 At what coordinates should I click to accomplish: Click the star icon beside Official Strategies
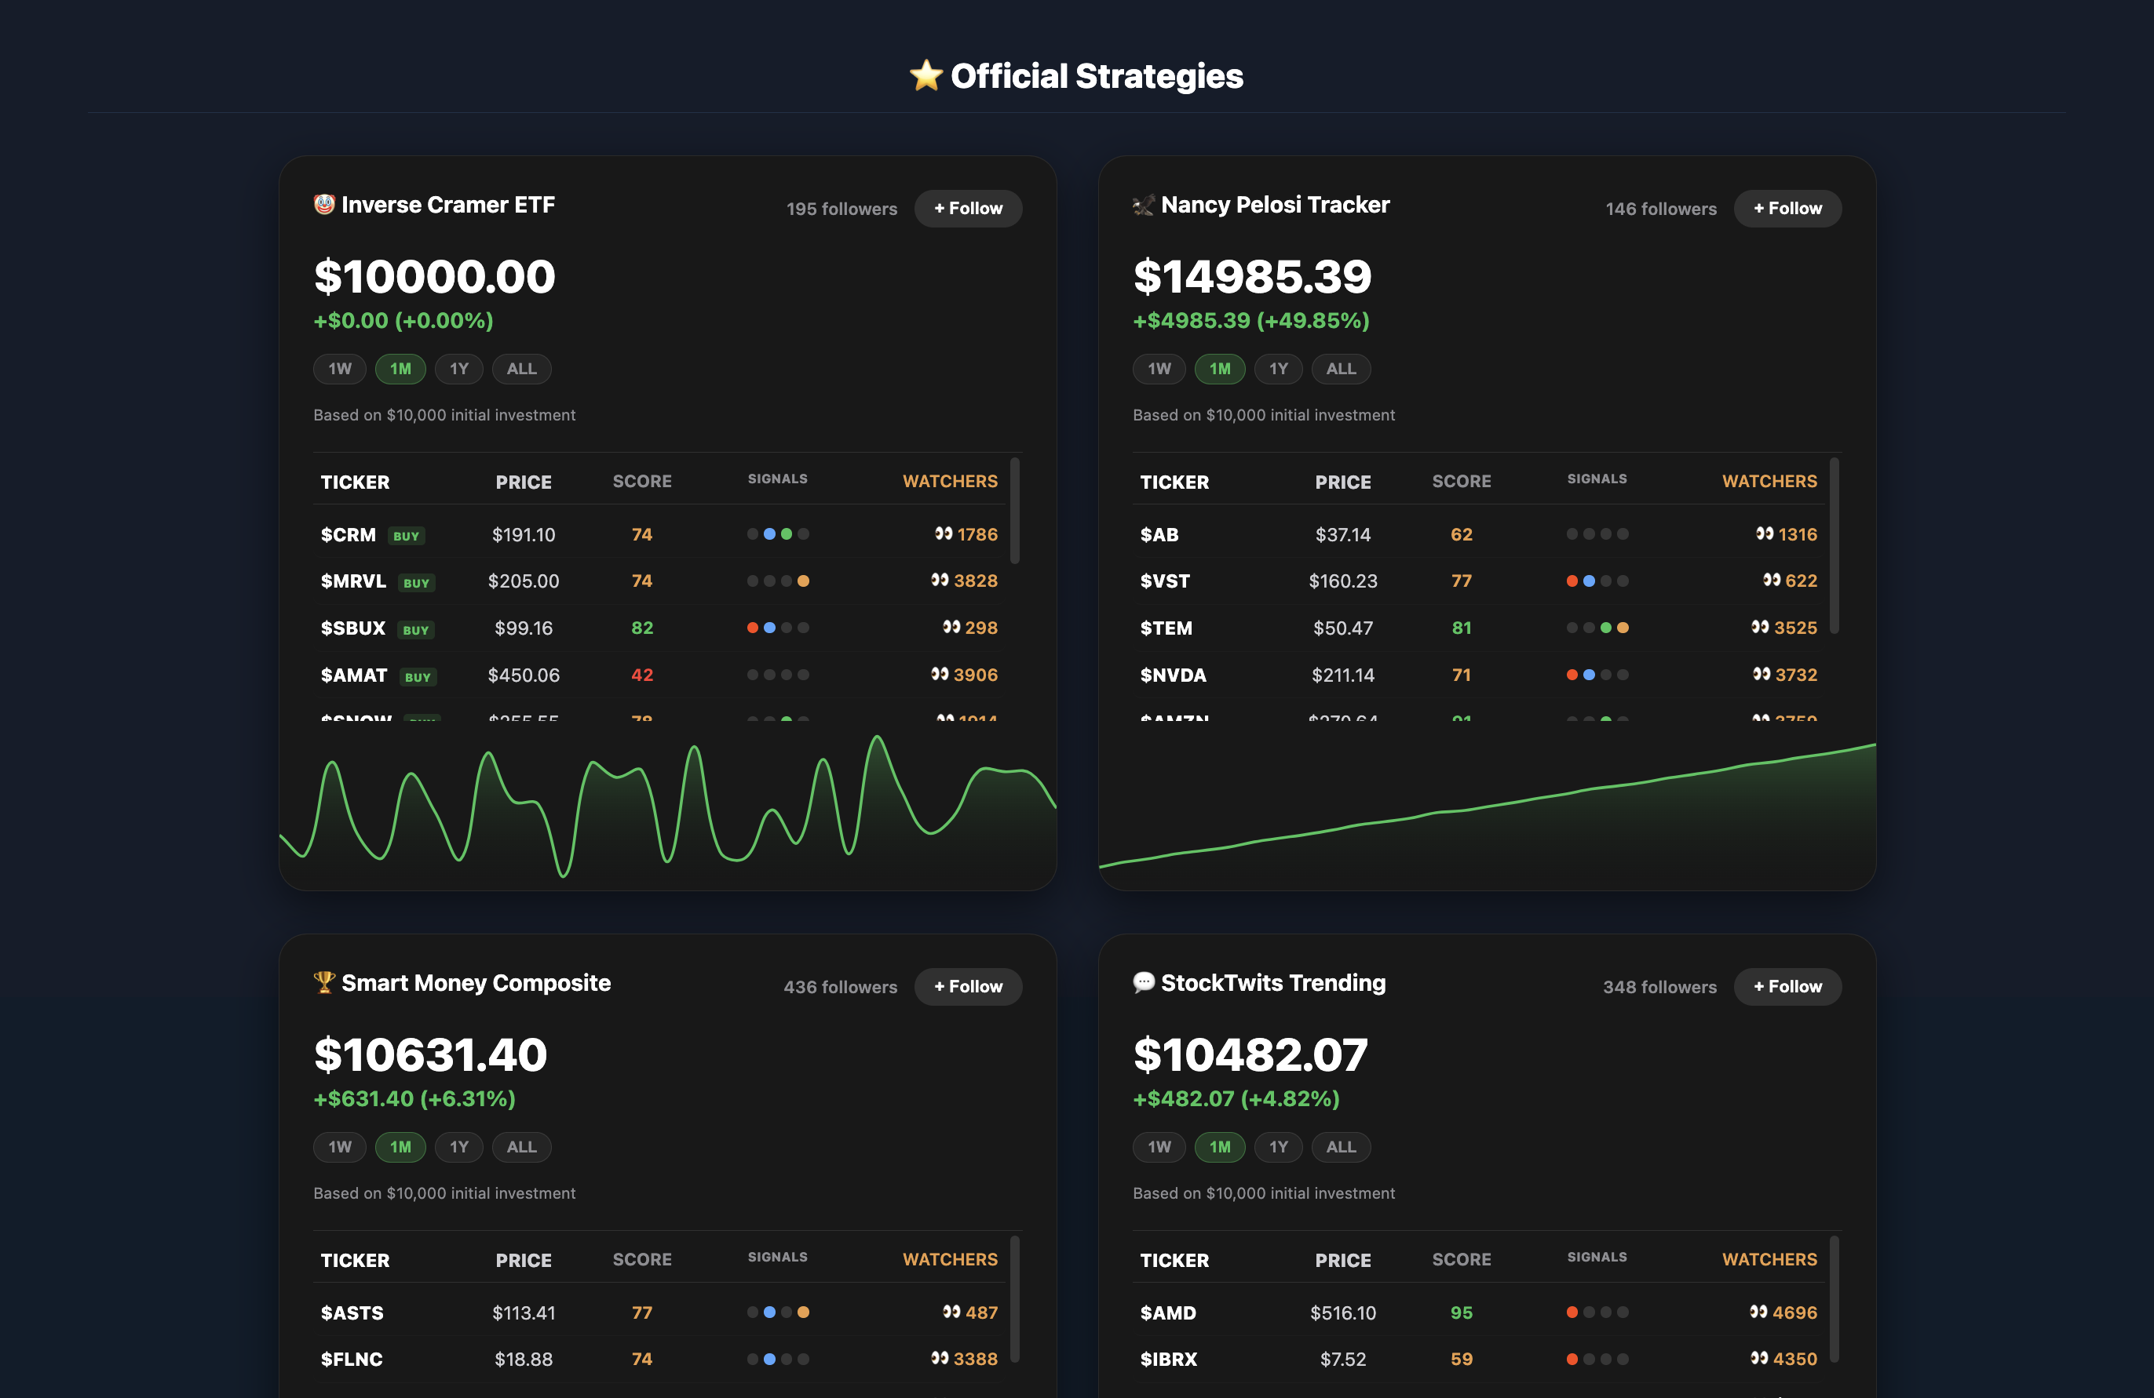(925, 76)
